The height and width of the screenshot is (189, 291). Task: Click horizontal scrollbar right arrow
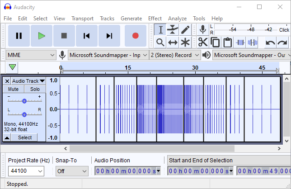[279, 148]
